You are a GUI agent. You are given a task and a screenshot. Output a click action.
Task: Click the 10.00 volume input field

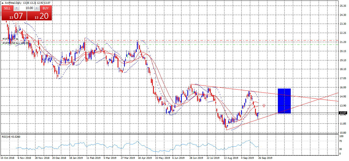tap(27, 8)
